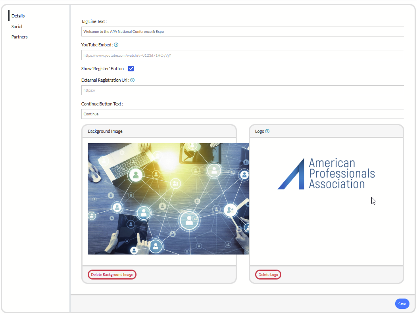Click the network background image preview
Screen dimensions: 417x314
tap(168, 199)
